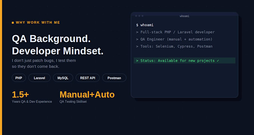Click the "1.5+" statistic
Viewport: 254px width, 135px height.
21,95
